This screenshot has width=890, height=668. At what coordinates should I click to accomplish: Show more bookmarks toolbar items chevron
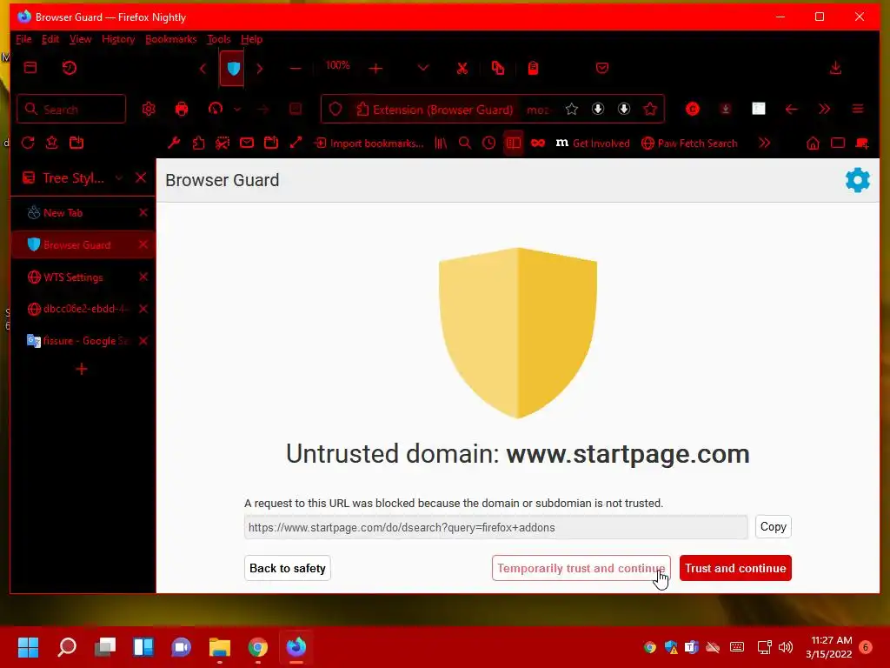tap(765, 144)
